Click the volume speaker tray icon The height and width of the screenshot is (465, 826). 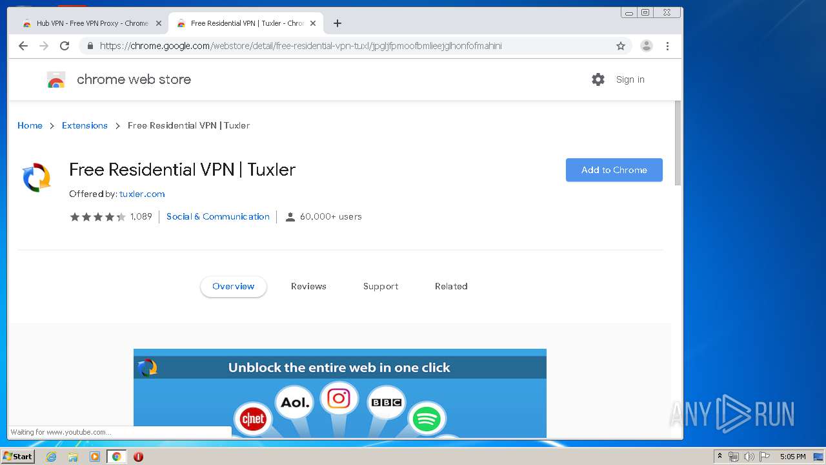click(749, 457)
